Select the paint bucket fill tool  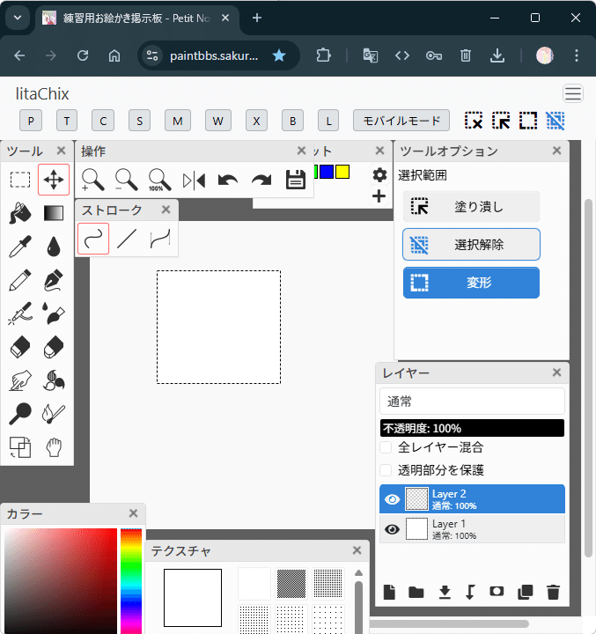20,213
